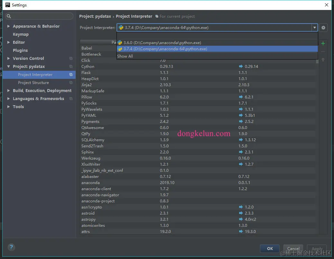Click the settings search field
This screenshot has width=334, height=259.
pyautogui.click(x=39, y=16)
